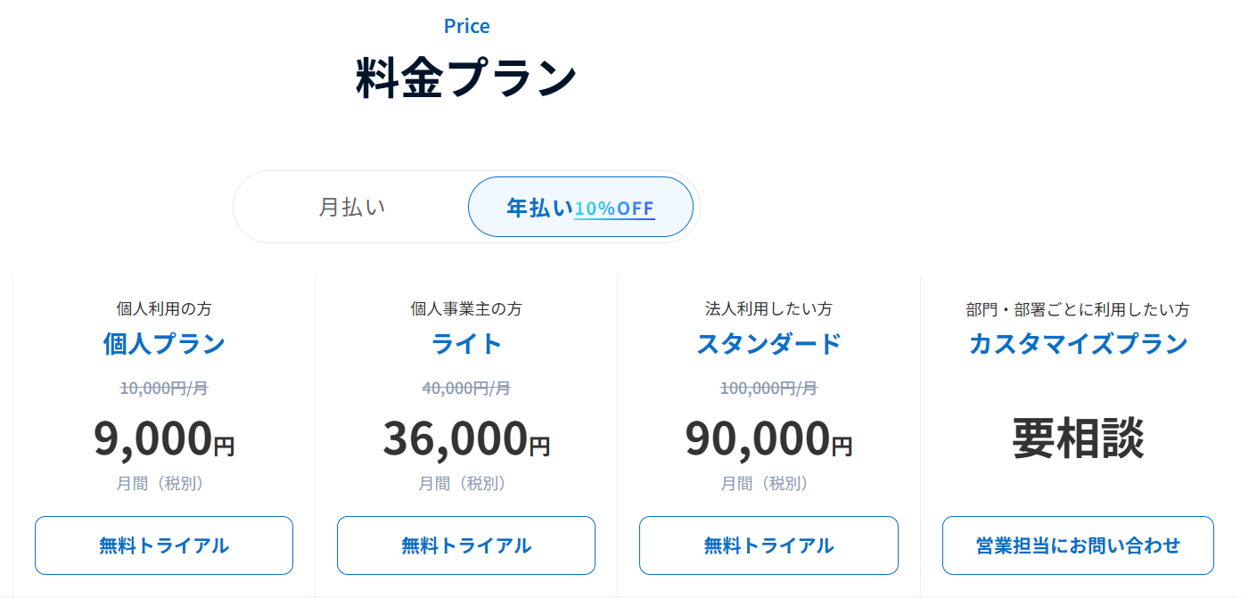Click the 90,000円 price amount
The image size is (1257, 598).
pos(768,438)
